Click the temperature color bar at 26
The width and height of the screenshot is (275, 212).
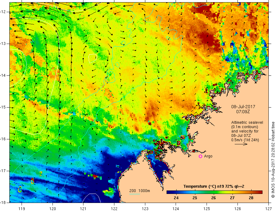pos(214,192)
